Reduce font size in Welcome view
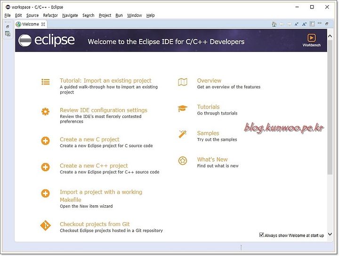 pyautogui.click(x=297, y=24)
